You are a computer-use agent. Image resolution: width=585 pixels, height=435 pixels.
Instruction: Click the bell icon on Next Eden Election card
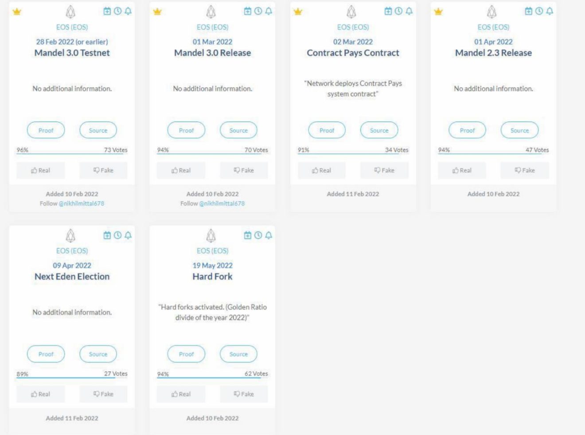coord(128,235)
